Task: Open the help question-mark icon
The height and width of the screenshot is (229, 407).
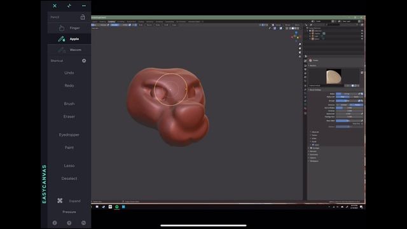Action: point(69,223)
